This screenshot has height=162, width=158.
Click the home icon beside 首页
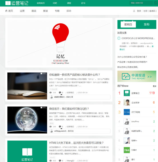pos(7,11)
